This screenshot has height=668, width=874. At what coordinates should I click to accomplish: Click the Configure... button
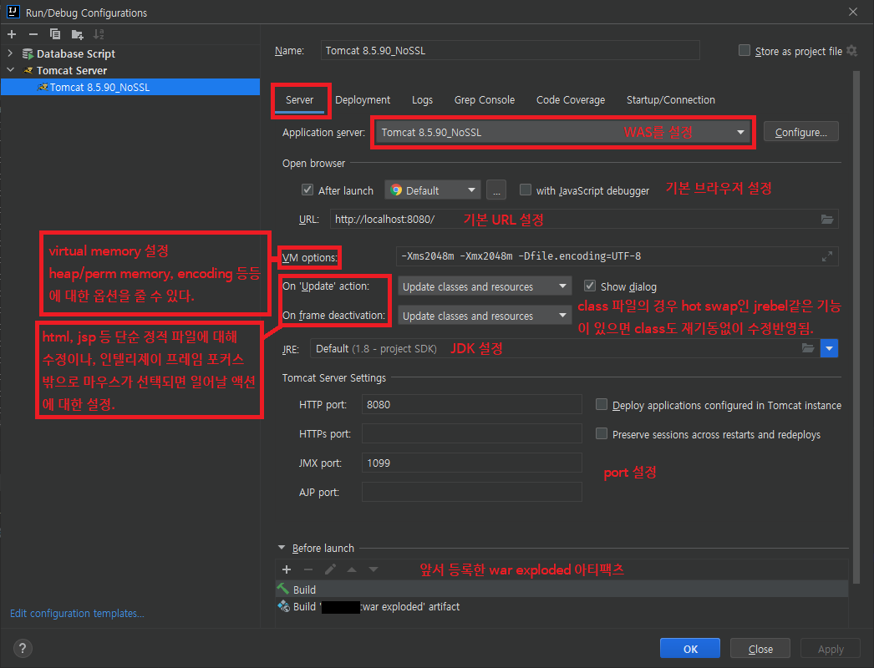point(801,132)
